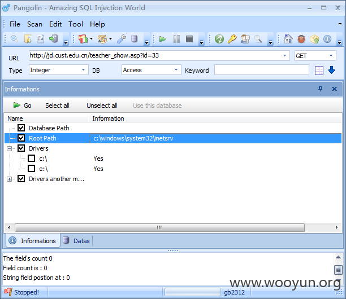Click the user with card icon
346x299 pixels.
click(245, 39)
